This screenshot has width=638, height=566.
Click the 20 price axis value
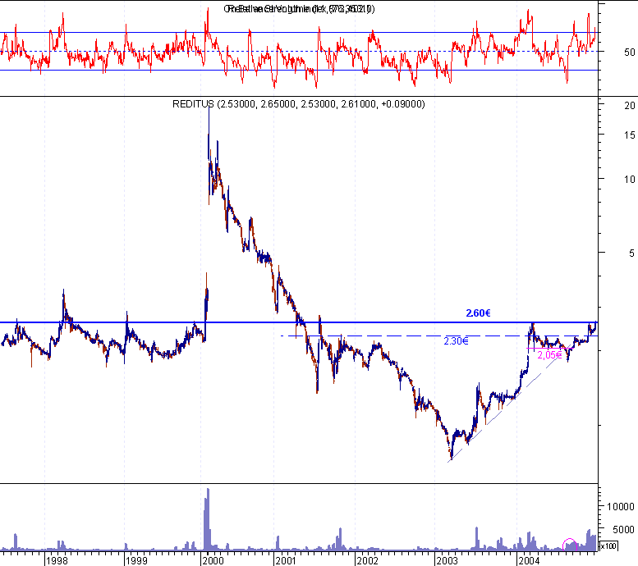pyautogui.click(x=630, y=106)
